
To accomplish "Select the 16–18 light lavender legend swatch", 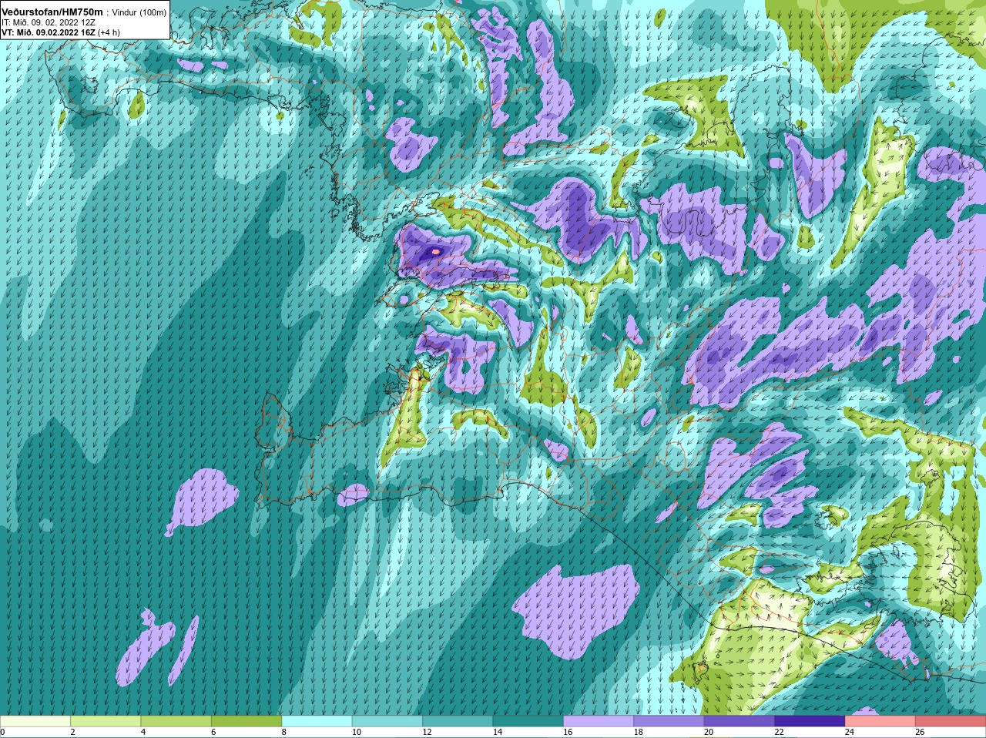I will click(599, 722).
